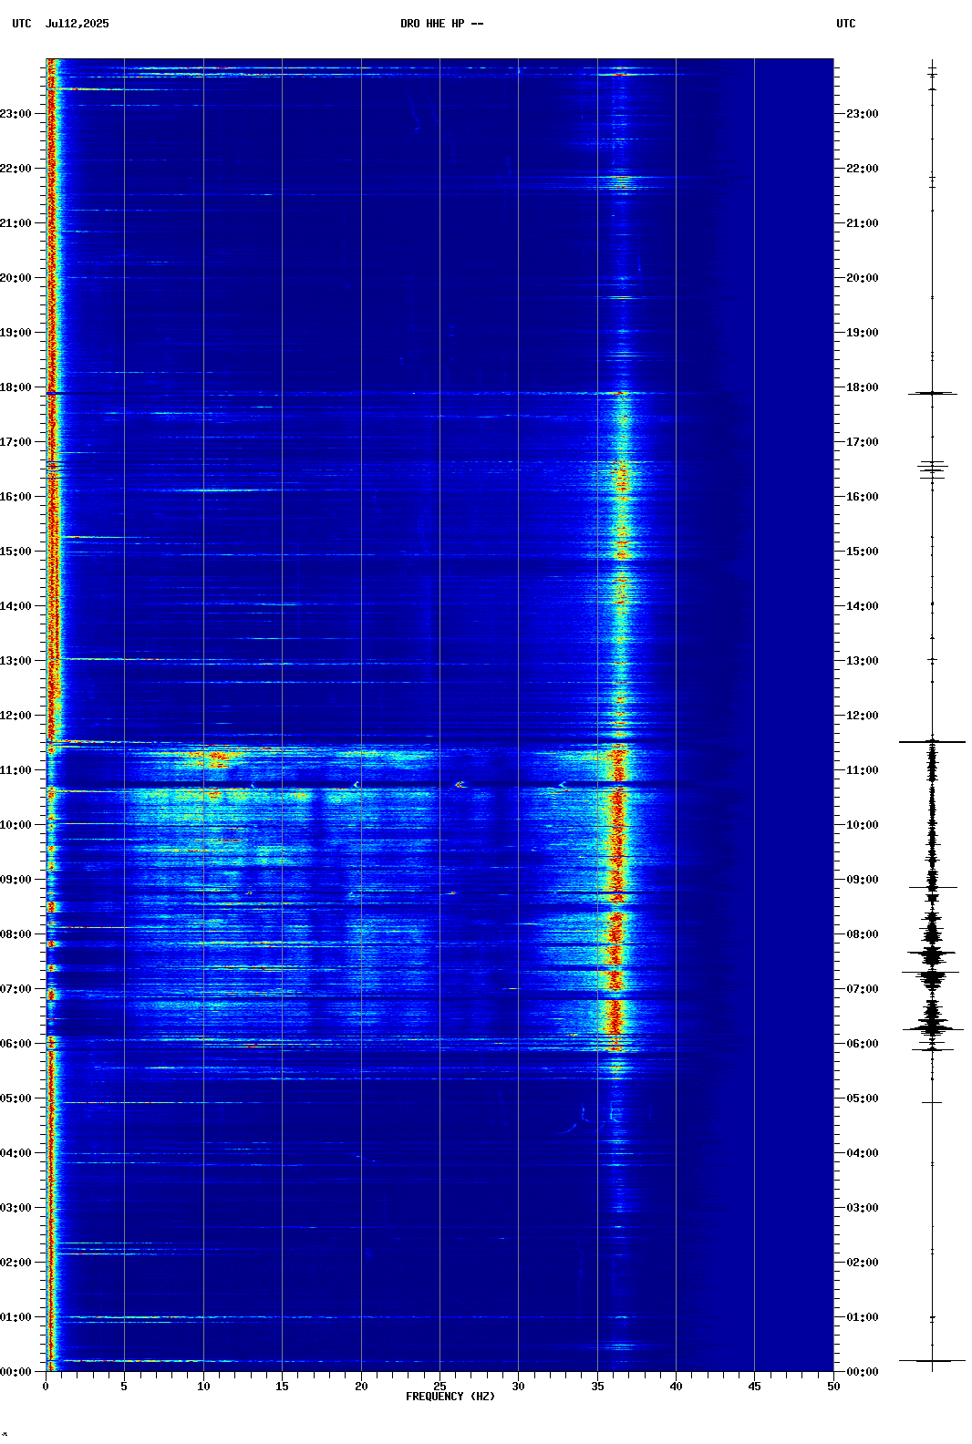Select the right-axis 08:00 time label
The width and height of the screenshot is (972, 1444).
tap(863, 934)
